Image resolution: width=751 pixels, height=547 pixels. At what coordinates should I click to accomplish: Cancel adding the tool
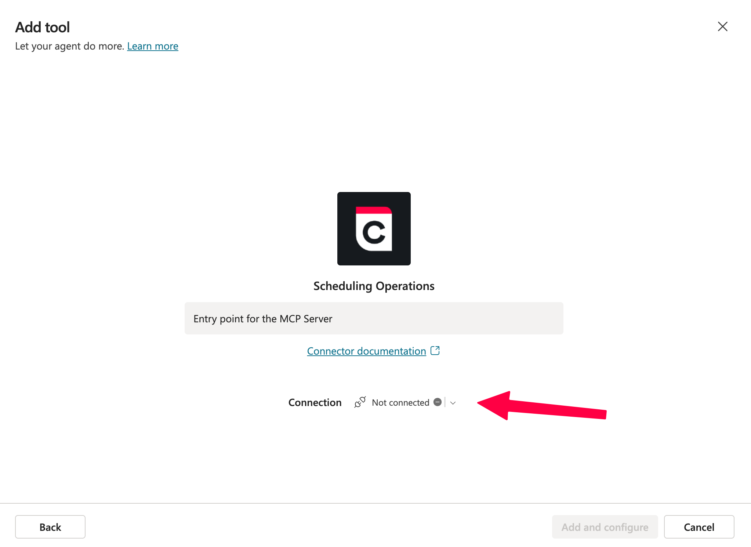(699, 527)
